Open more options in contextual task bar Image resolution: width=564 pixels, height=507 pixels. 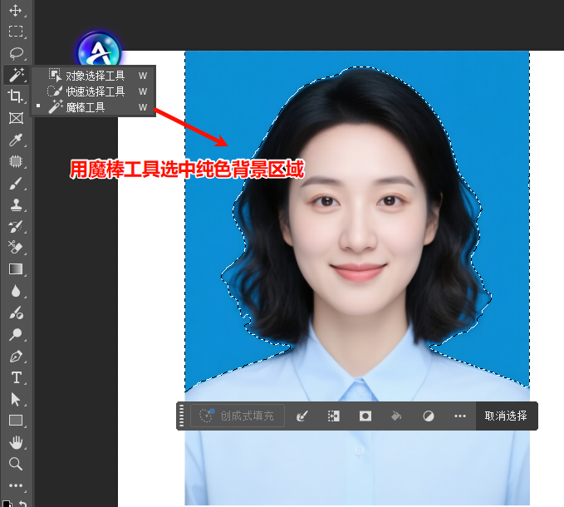point(460,416)
